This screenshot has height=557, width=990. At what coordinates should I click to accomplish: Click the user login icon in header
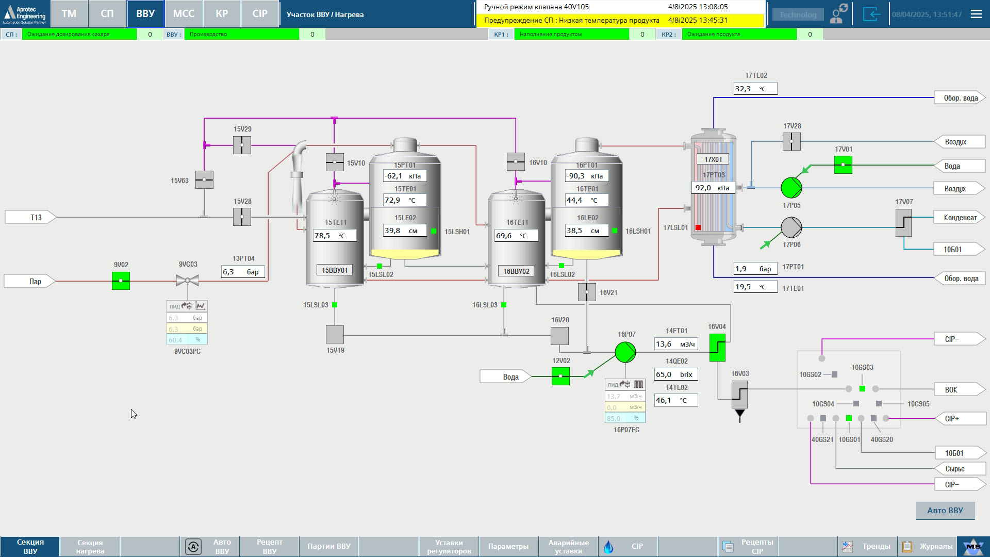point(839,14)
